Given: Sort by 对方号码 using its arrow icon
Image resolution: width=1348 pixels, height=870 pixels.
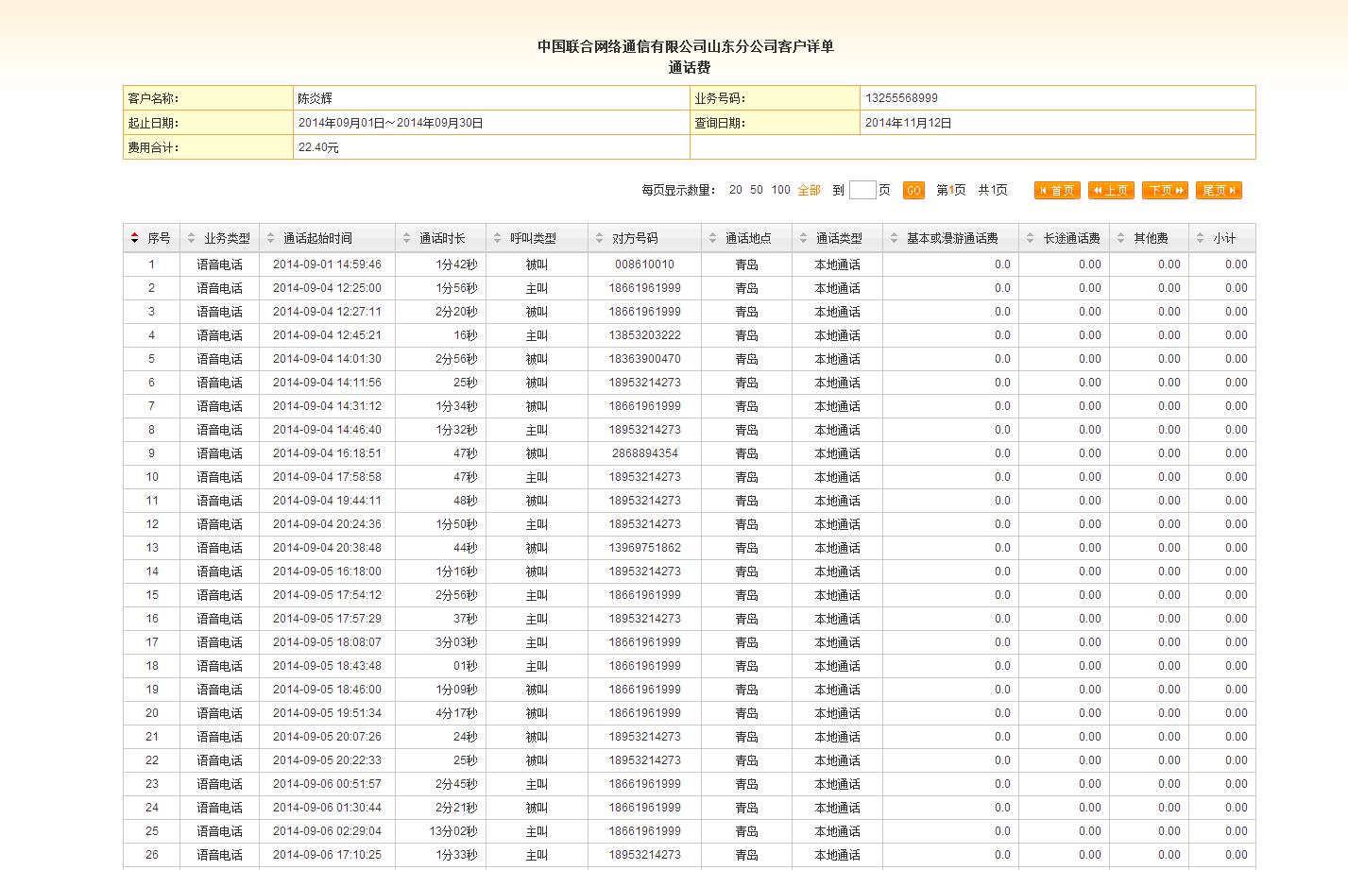Looking at the screenshot, I should [600, 239].
